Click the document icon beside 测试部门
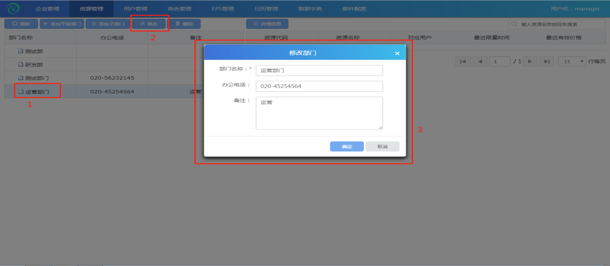610x266 pixels. click(21, 78)
